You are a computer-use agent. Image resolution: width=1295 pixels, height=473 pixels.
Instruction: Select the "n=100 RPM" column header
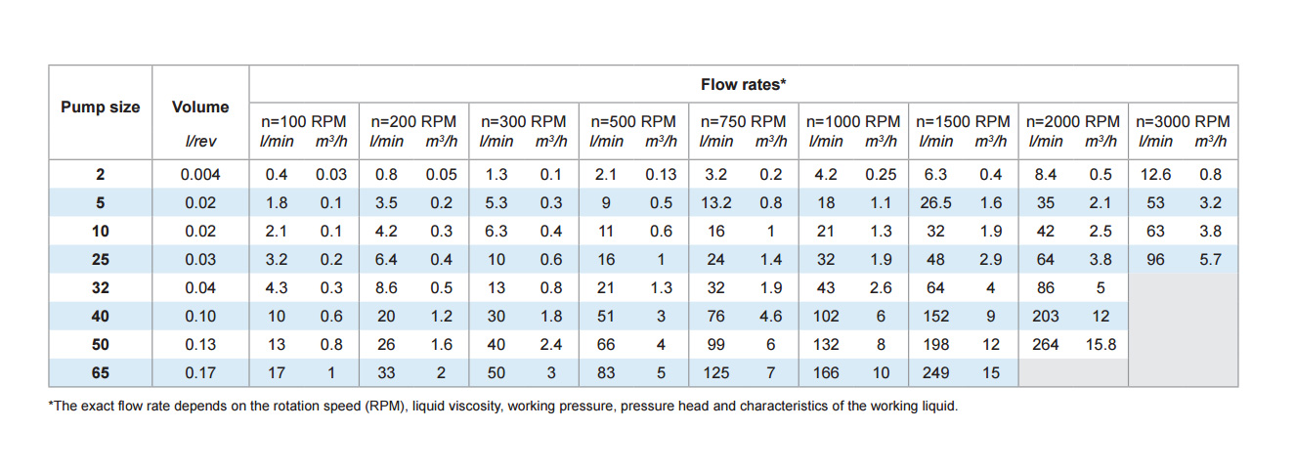(304, 122)
